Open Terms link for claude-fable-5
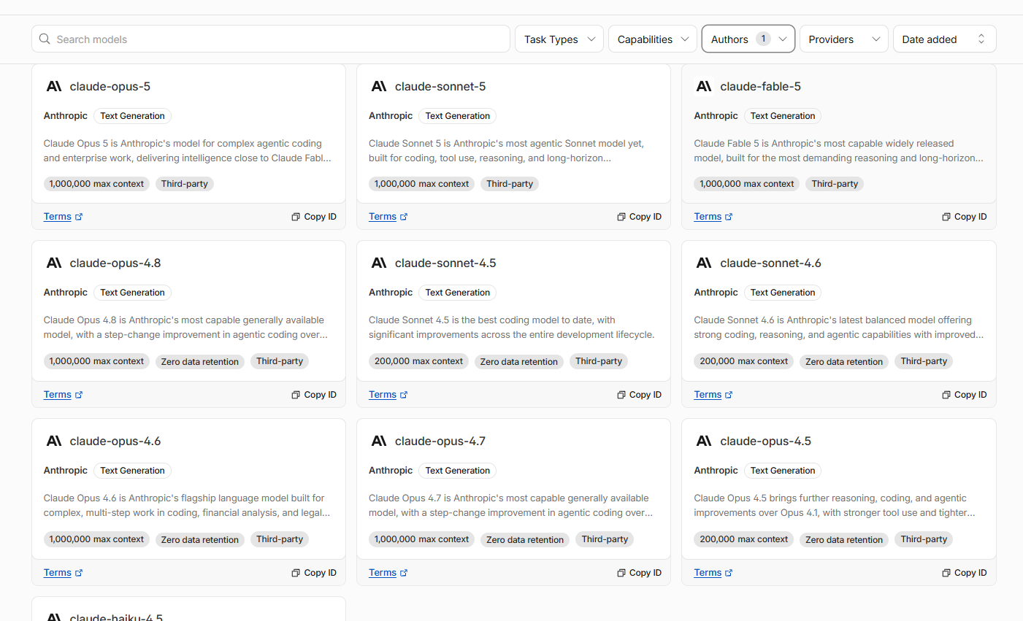The image size is (1023, 621). pos(713,217)
